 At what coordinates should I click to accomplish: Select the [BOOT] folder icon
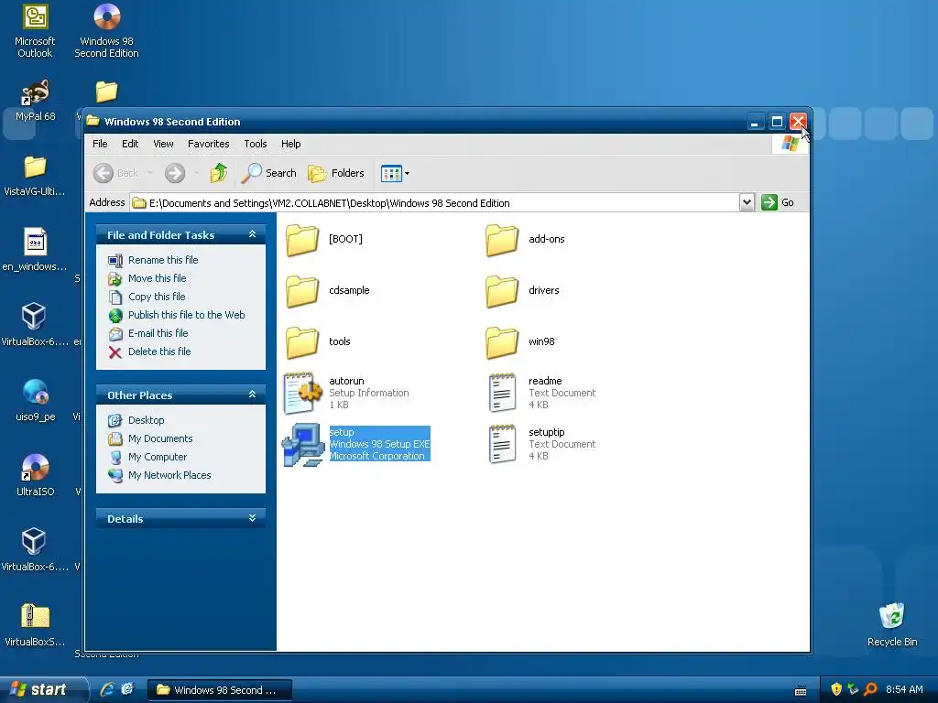pyautogui.click(x=302, y=240)
